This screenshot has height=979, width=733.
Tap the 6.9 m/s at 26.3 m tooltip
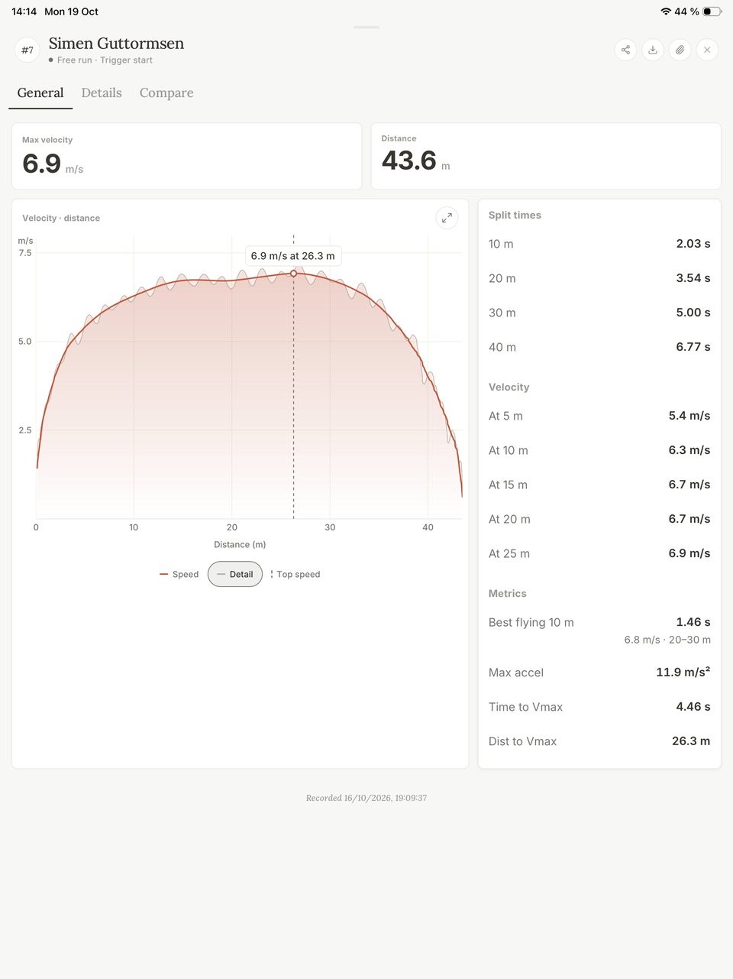[293, 256]
